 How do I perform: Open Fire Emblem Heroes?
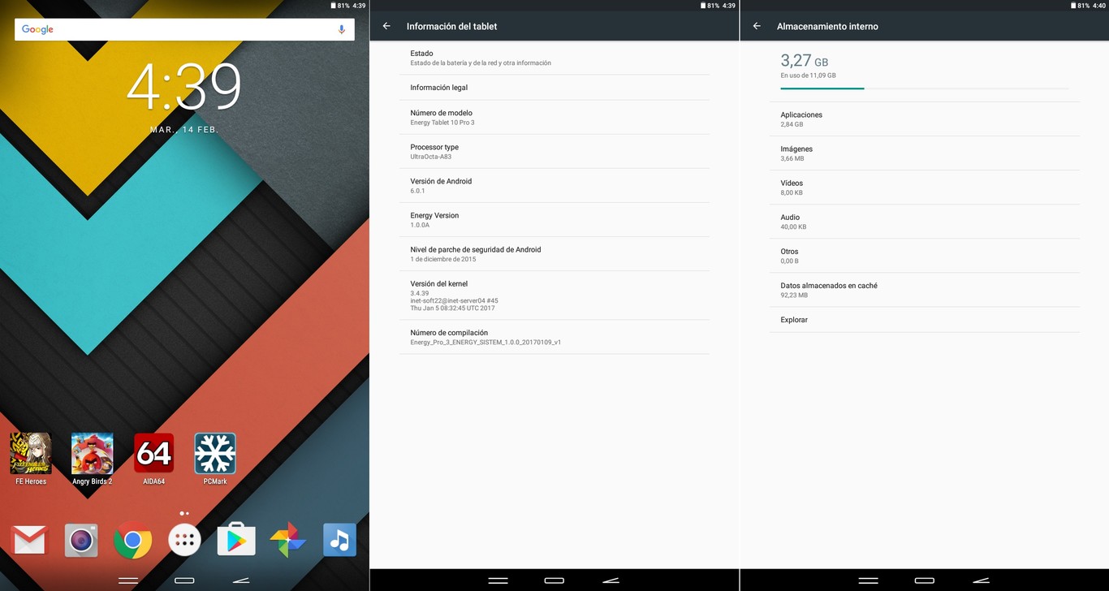(30, 455)
